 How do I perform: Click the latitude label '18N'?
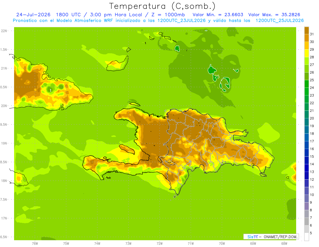pos(4,181)
